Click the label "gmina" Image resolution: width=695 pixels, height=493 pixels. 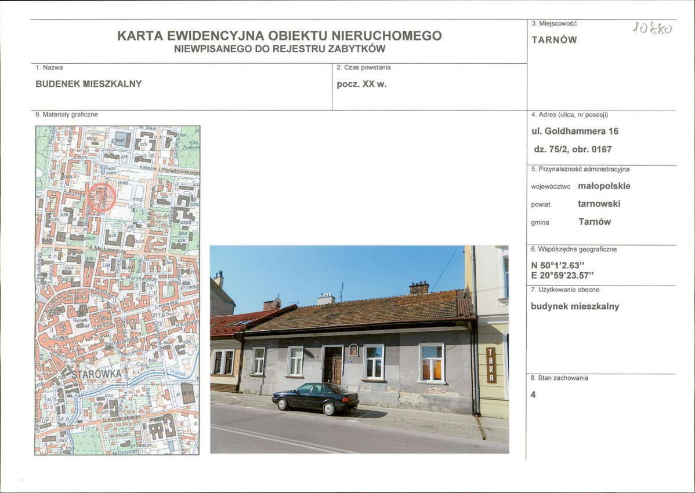click(x=540, y=222)
